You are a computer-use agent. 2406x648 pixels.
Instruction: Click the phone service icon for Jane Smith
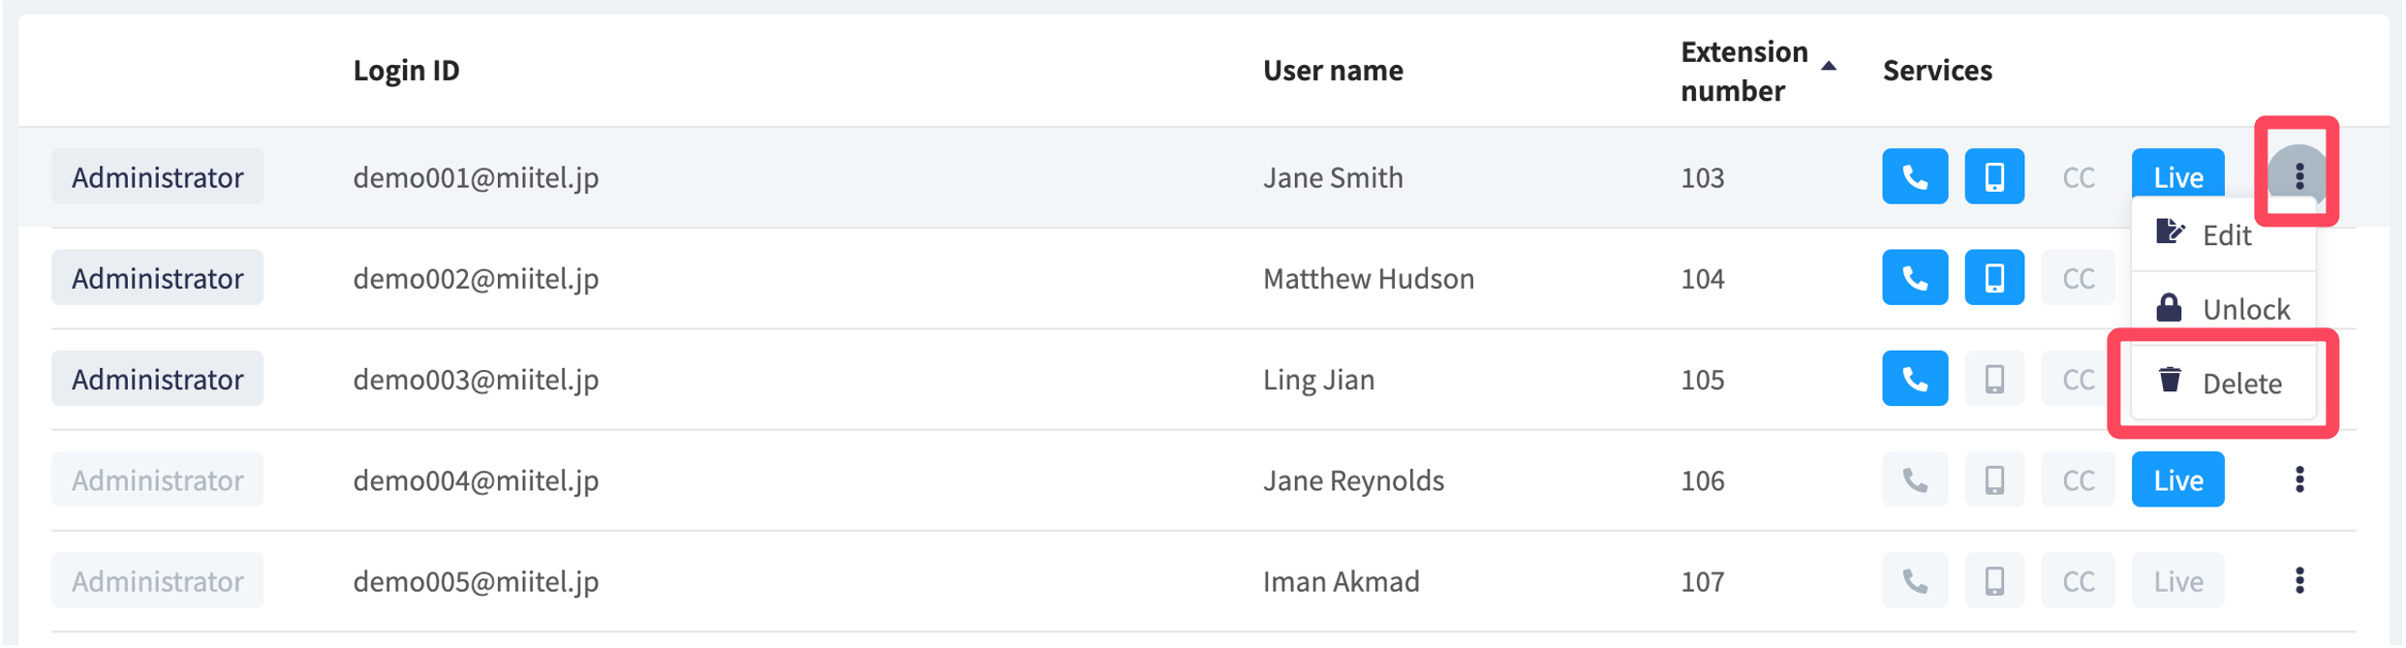click(1914, 176)
